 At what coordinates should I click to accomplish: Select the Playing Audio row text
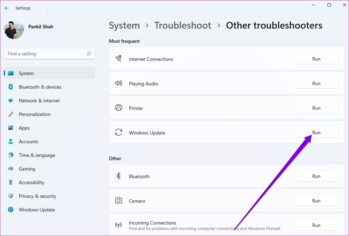click(x=143, y=84)
